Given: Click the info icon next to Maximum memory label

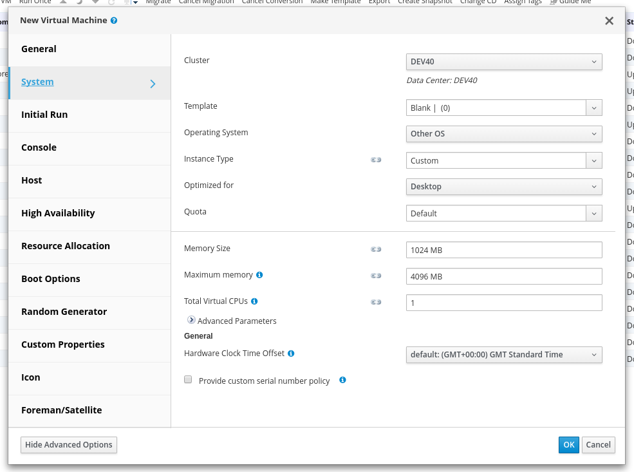Looking at the screenshot, I should 259,275.
